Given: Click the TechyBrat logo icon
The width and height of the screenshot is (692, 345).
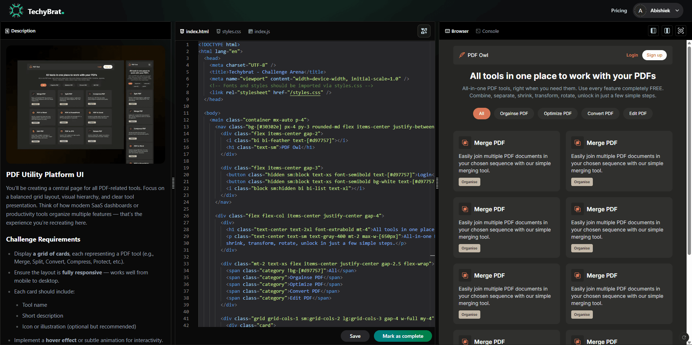Looking at the screenshot, I should (x=16, y=11).
